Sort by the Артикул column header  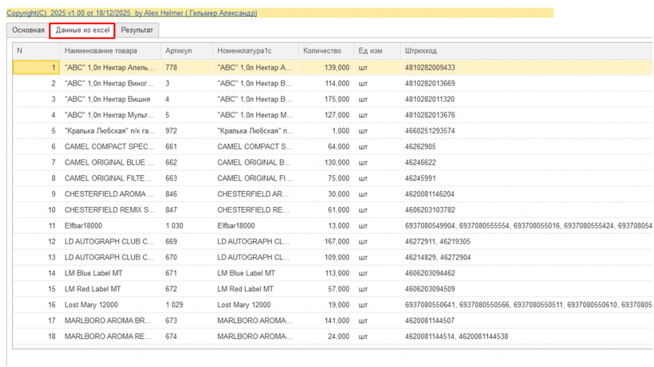click(x=178, y=51)
